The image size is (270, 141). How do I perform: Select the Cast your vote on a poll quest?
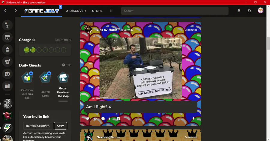pyautogui.click(x=27, y=85)
